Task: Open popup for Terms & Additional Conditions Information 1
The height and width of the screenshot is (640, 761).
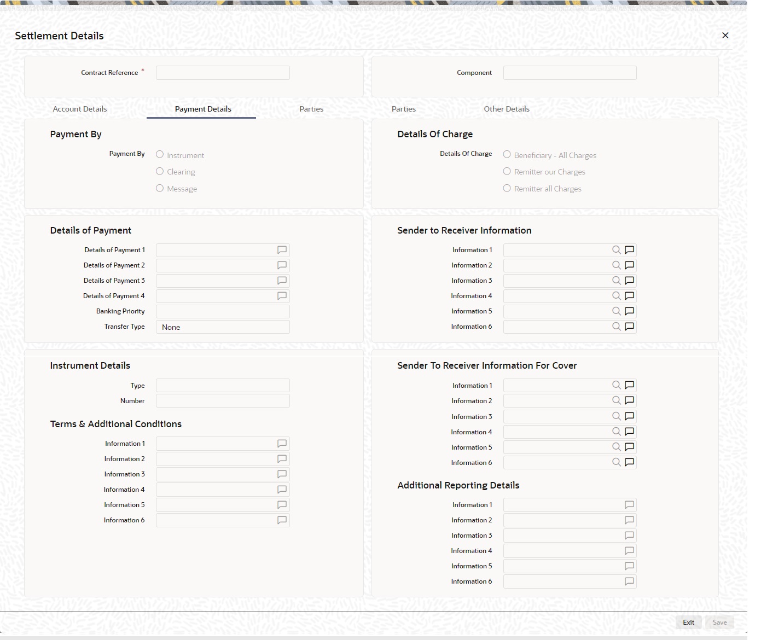Action: [282, 444]
